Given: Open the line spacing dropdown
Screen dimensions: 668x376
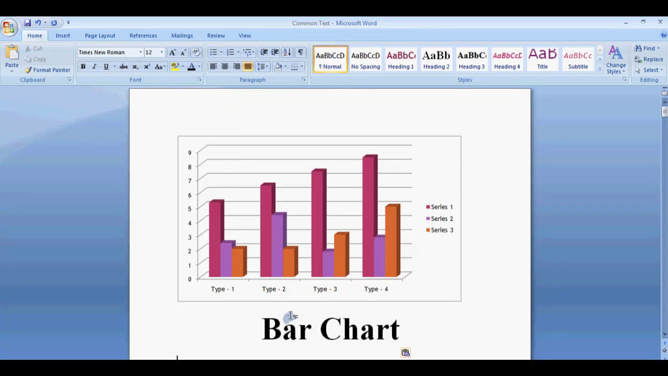Looking at the screenshot, I should (262, 67).
